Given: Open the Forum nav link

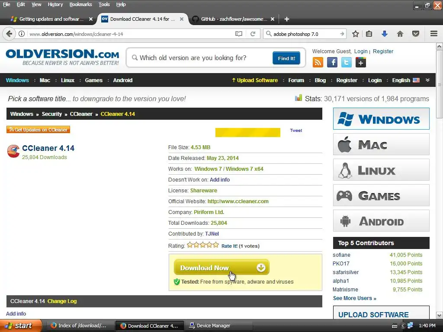Looking at the screenshot, I should tap(296, 80).
